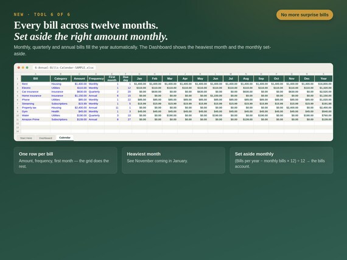Switch to the Start Here sheet tab

pyautogui.click(x=26, y=138)
